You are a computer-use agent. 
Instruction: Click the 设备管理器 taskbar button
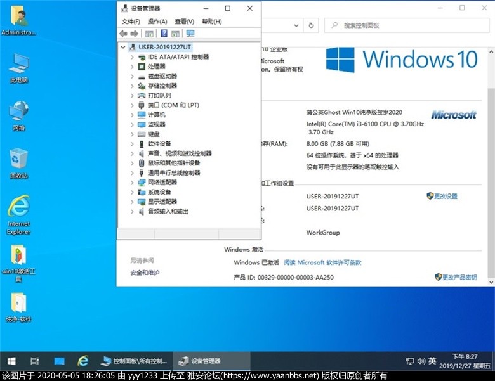(211, 361)
